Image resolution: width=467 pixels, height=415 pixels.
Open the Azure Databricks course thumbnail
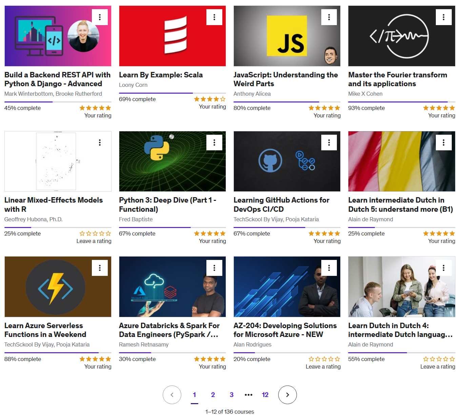click(x=172, y=287)
